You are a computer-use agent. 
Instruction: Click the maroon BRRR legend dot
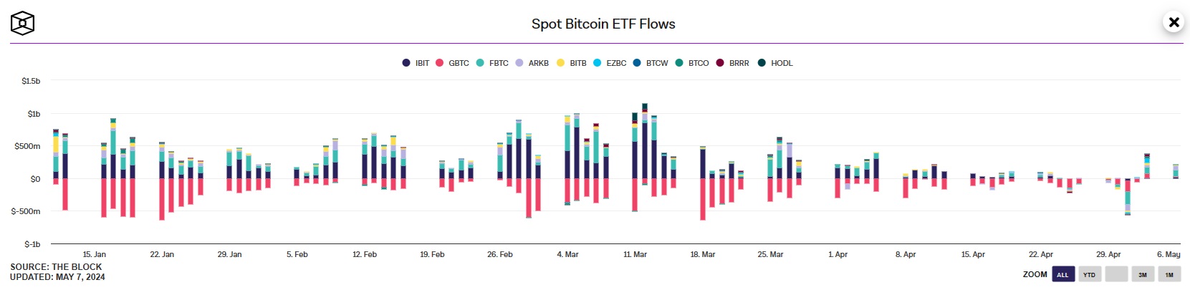point(720,63)
